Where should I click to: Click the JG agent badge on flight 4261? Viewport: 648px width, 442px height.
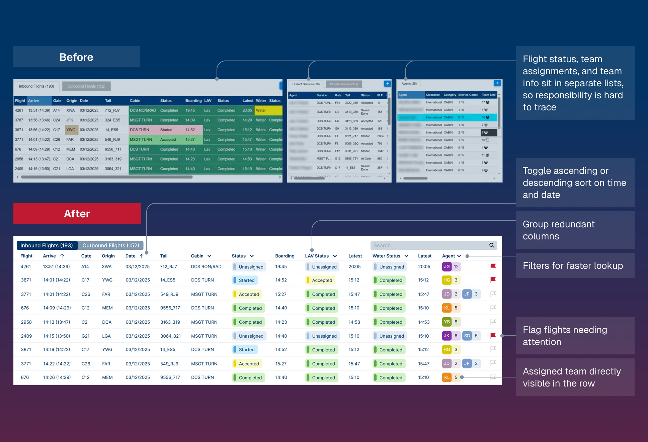pyautogui.click(x=447, y=266)
